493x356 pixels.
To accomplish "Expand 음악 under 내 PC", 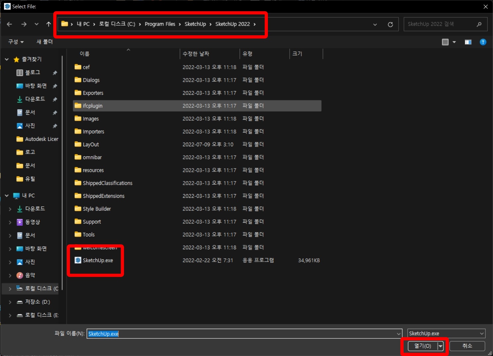I will [x=10, y=275].
